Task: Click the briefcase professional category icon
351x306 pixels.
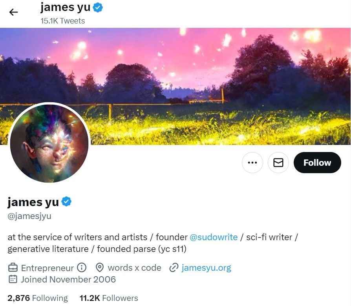Action: [x=13, y=267]
